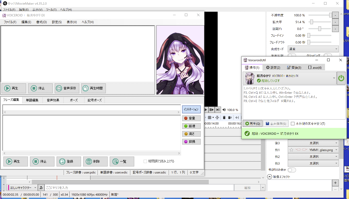Switch to the 音声効果 tab
Viewport: 349px width, 199px height.
pyautogui.click(x=53, y=100)
